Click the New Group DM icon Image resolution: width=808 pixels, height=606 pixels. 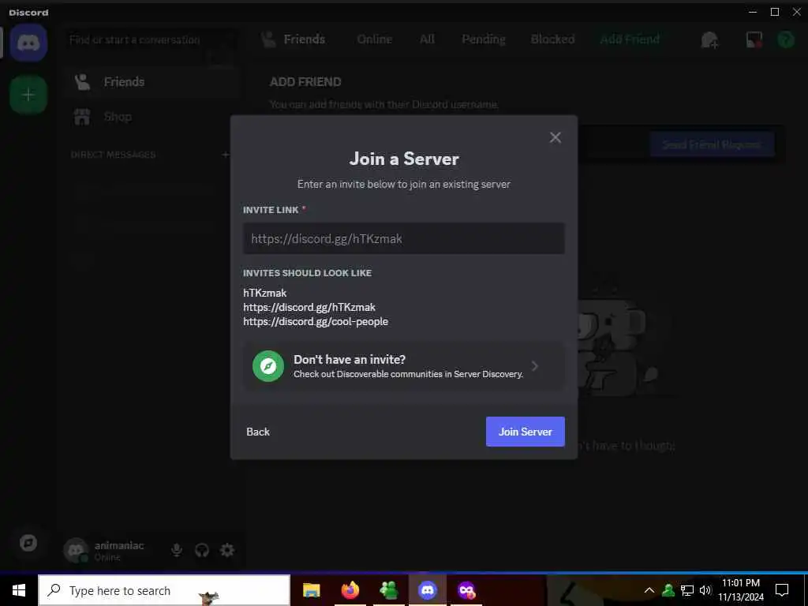709,39
